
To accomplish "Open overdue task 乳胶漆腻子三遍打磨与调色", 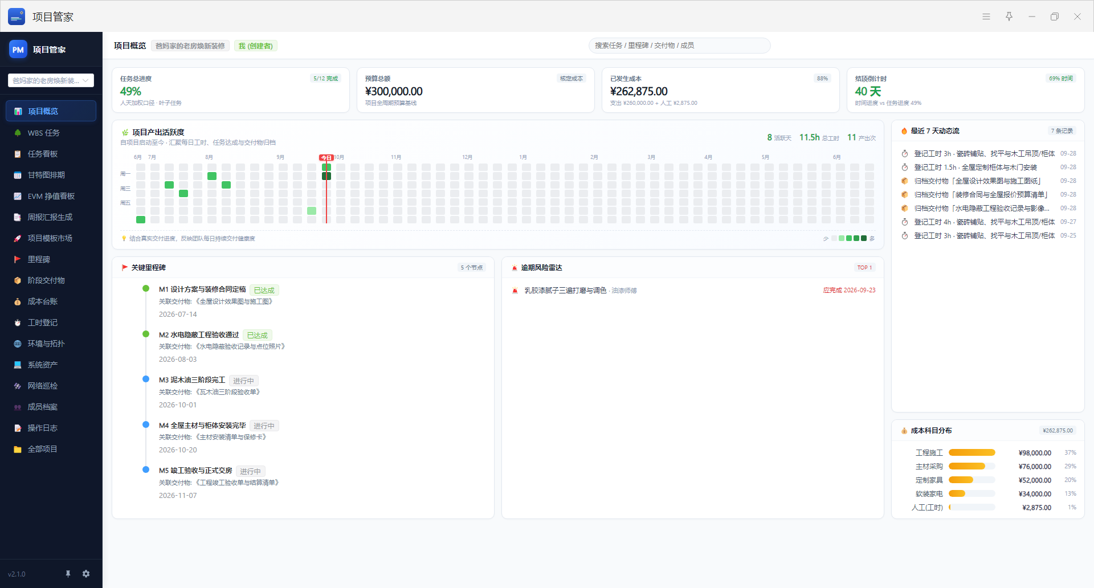I will click(565, 291).
